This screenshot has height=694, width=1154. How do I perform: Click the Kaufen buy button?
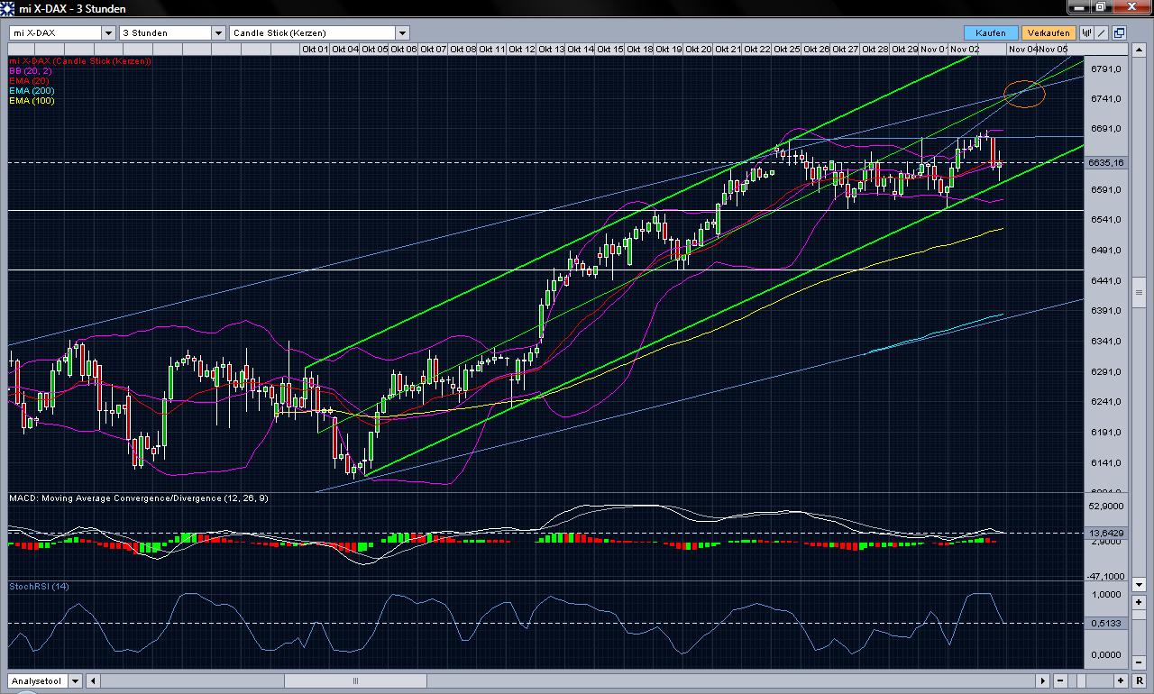click(991, 32)
